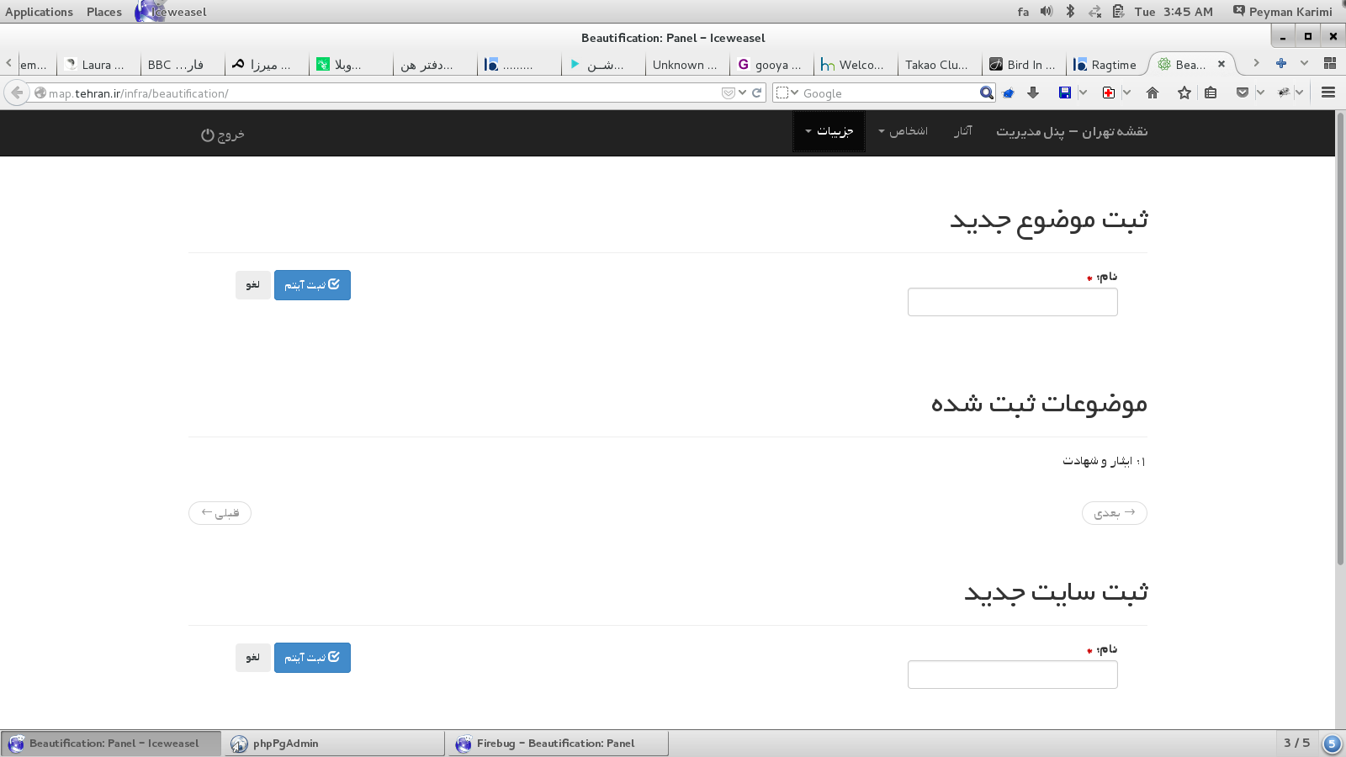This screenshot has height=757, width=1346.
Task: Switch to the Laura ... tab
Action: [x=98, y=65]
